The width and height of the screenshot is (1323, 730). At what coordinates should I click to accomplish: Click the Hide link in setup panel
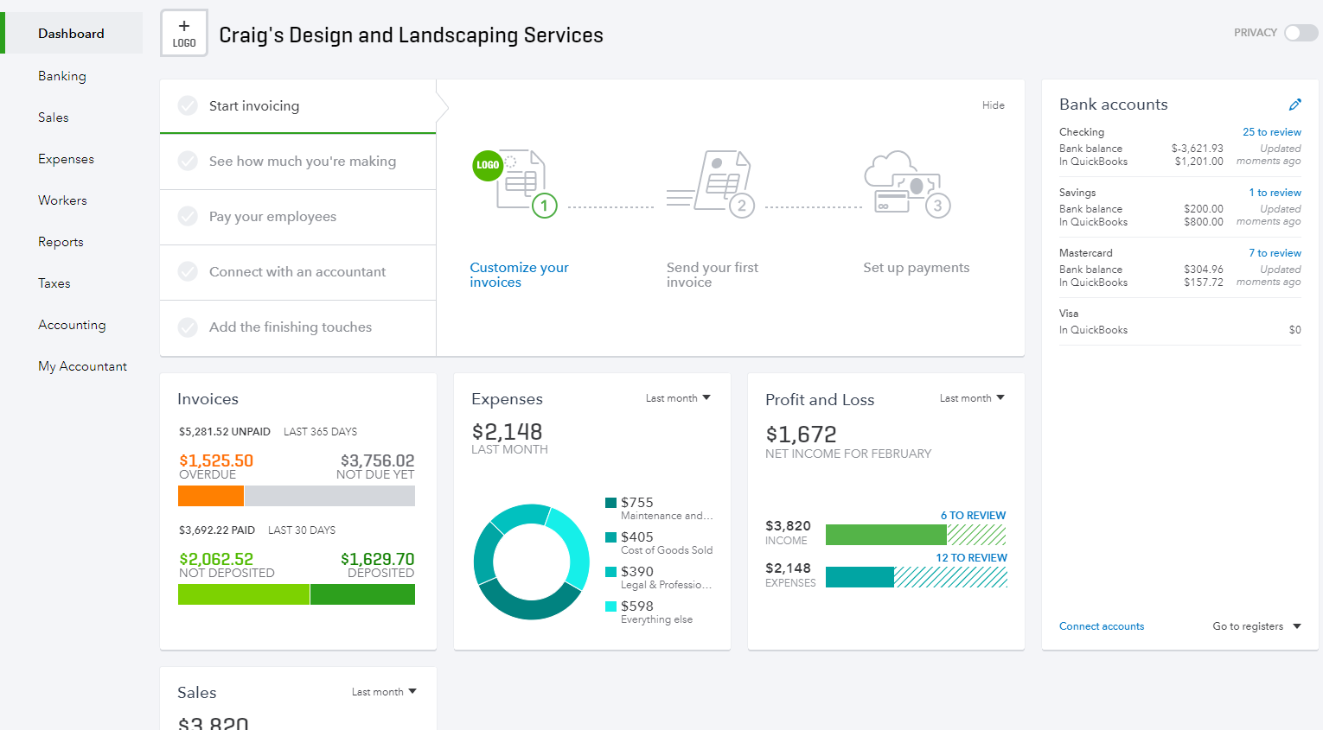[x=994, y=105]
